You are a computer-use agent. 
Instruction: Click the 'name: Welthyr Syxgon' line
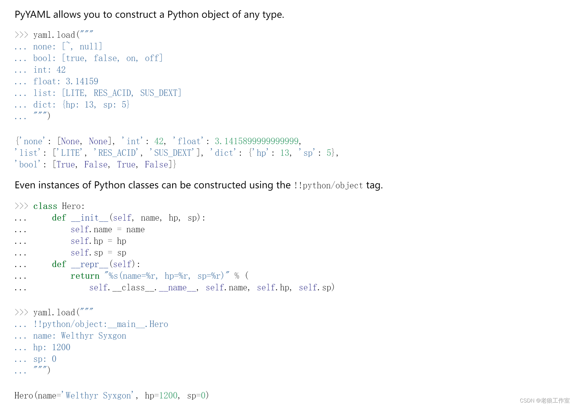79,336
